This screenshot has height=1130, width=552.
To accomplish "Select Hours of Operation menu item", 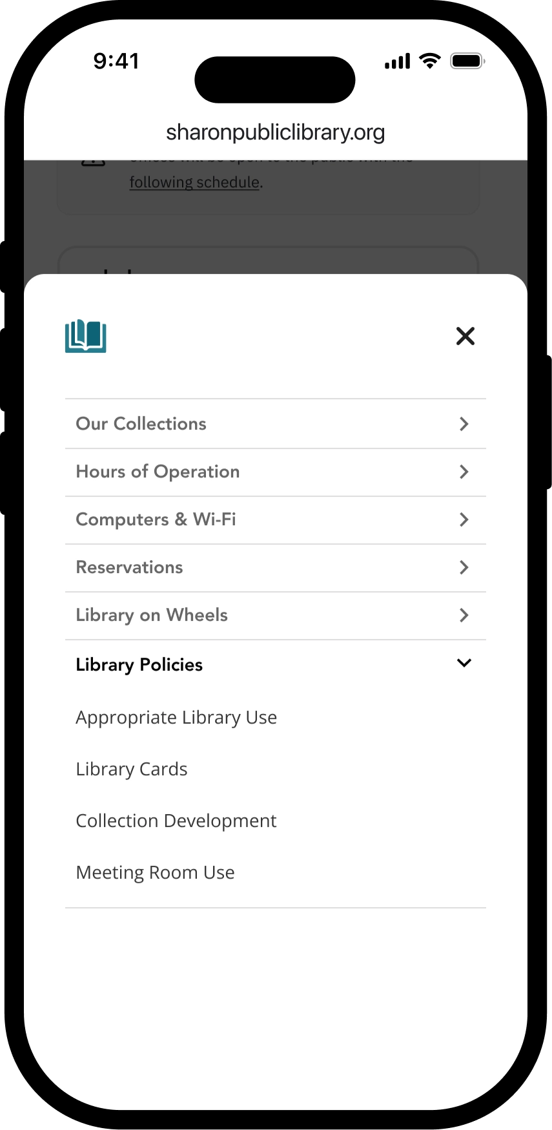I will coord(158,472).
